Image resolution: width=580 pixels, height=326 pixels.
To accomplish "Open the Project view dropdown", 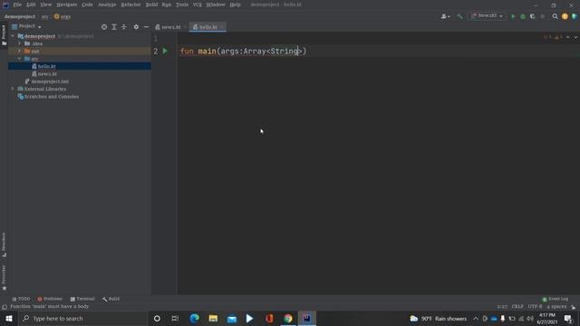I will [26, 26].
